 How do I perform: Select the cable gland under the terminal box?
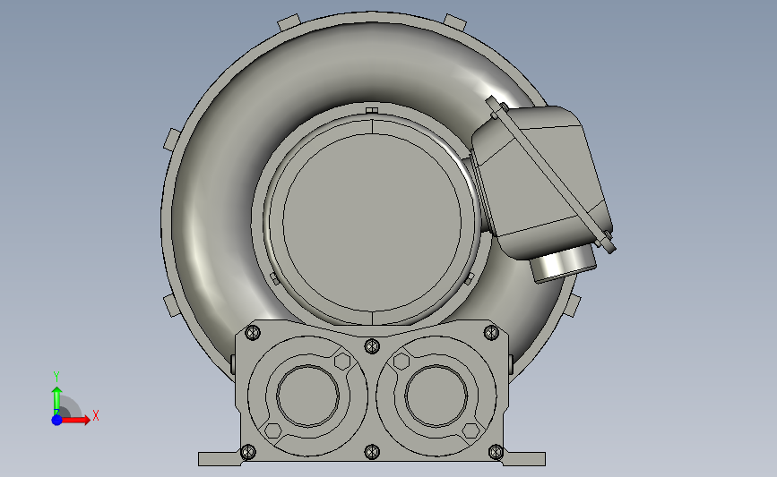click(564, 265)
